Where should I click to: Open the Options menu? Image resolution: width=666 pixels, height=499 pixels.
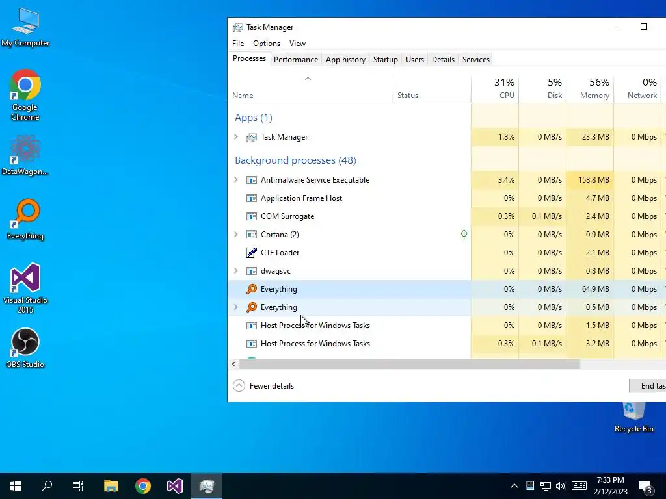(x=266, y=44)
